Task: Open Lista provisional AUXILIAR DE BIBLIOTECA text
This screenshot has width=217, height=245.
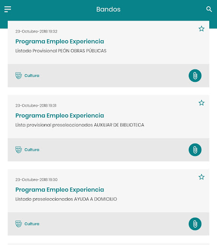Action: pos(80,125)
